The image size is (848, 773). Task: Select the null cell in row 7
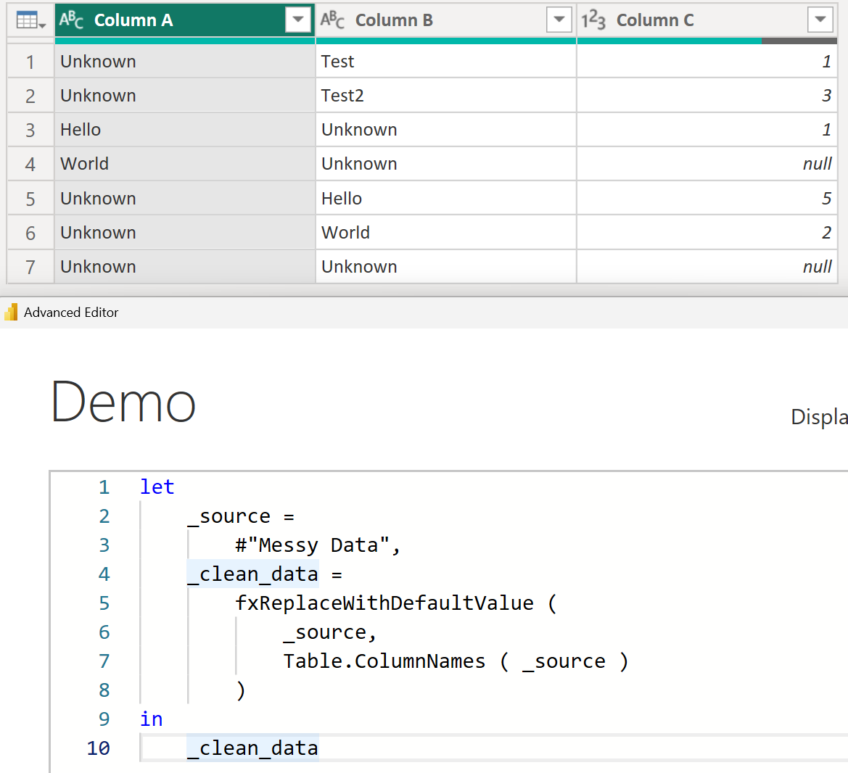(x=816, y=267)
